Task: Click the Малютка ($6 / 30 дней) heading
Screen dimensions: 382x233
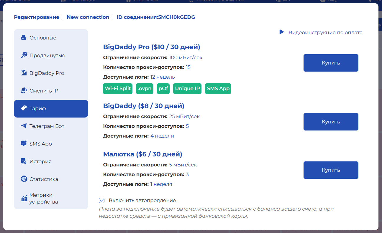Action: pos(143,154)
